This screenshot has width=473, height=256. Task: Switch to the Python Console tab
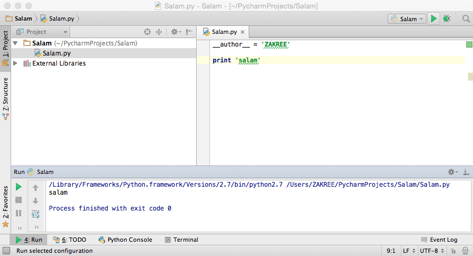(x=125, y=240)
